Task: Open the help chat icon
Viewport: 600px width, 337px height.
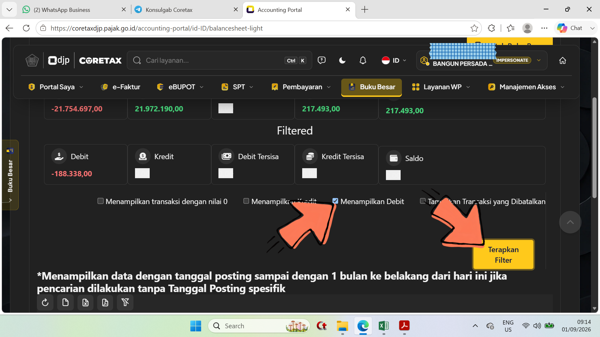Action: coord(322,61)
